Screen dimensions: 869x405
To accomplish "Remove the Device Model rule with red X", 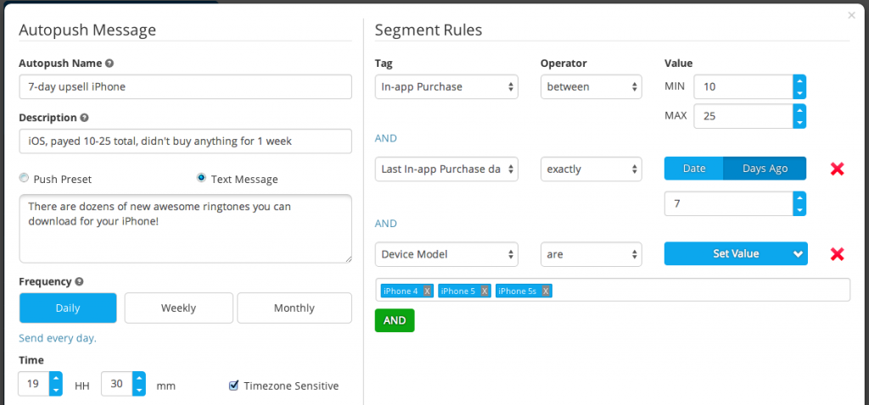I will [x=837, y=254].
